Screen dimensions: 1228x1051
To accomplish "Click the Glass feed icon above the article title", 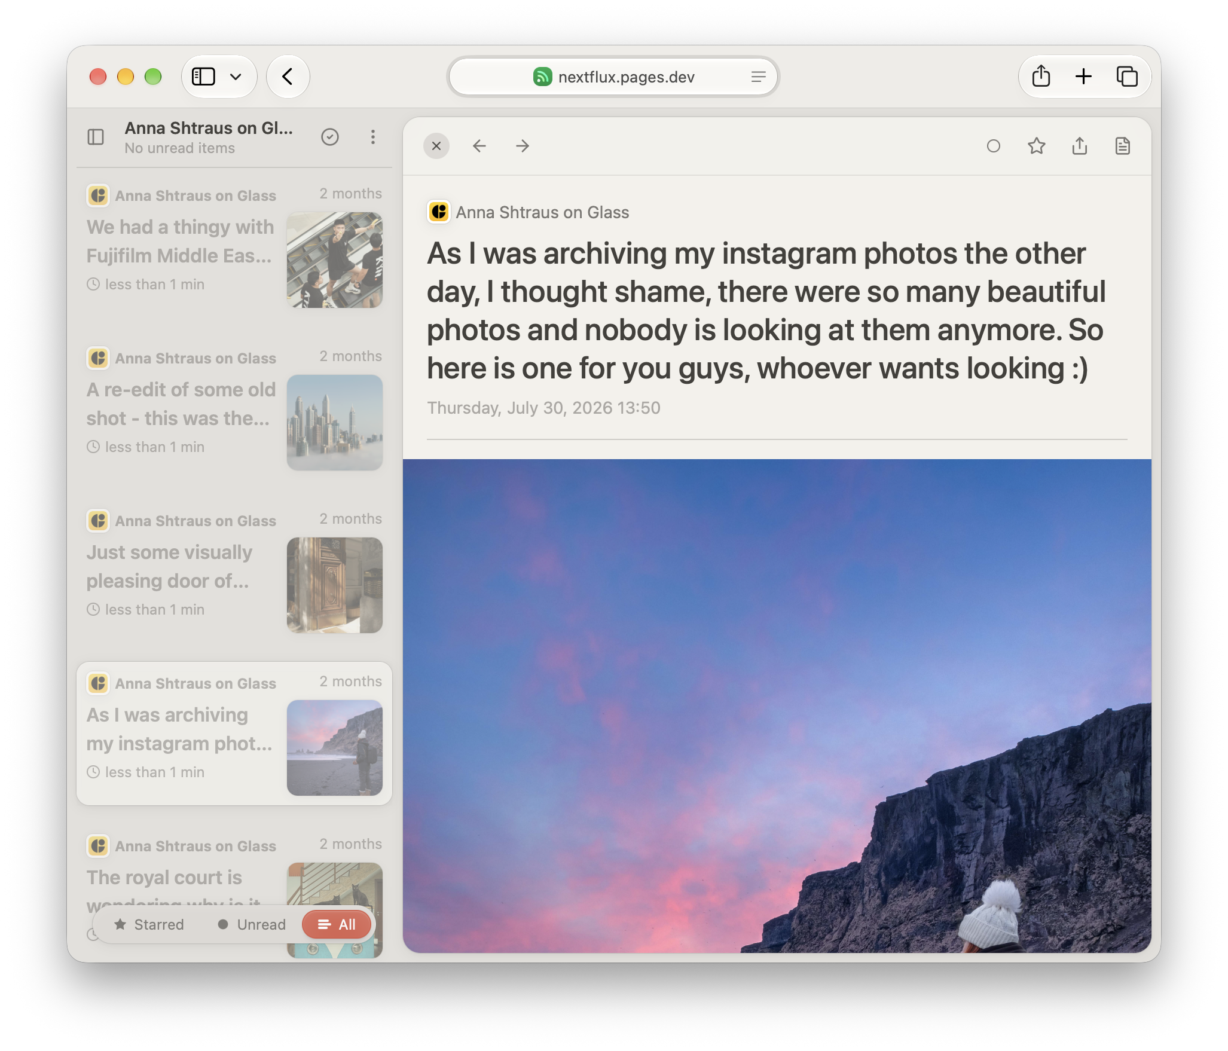I will pos(439,212).
